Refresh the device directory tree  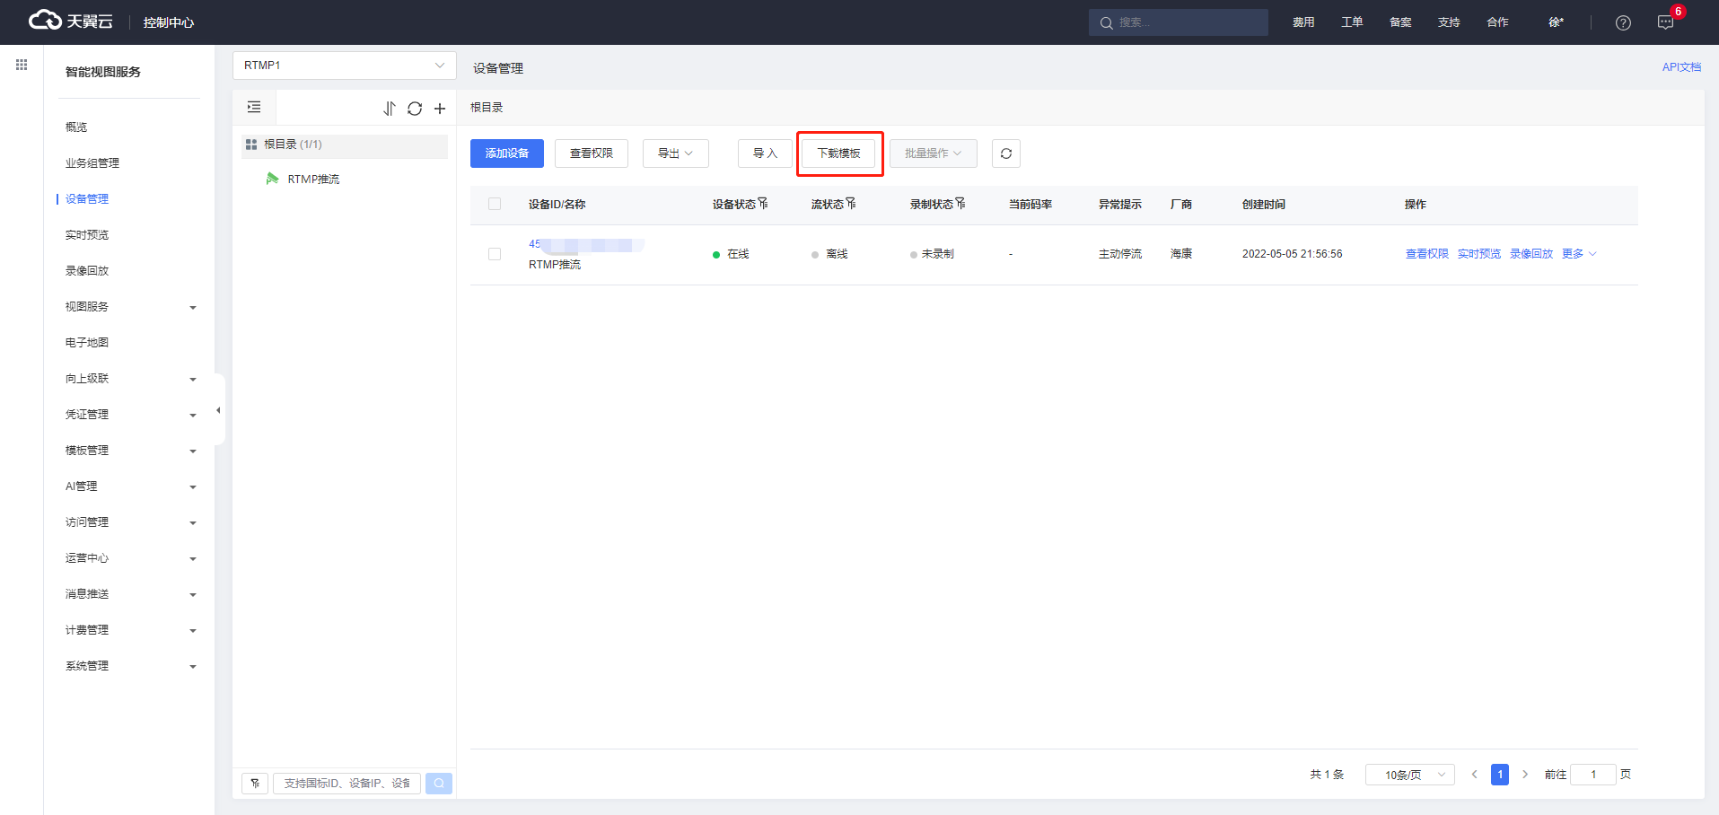point(415,109)
